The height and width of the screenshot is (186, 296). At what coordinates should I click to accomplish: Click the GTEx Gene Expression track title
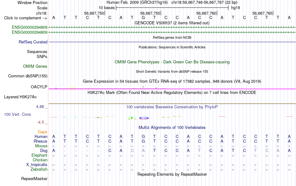coord(172,81)
